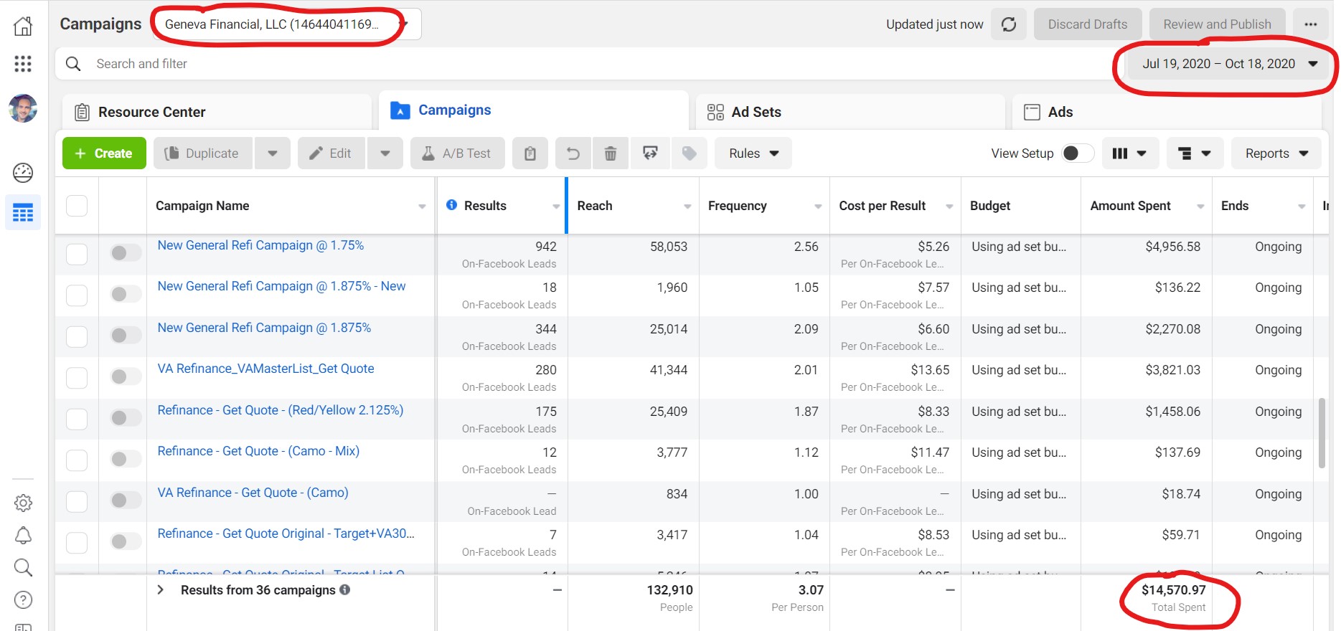
Task: Open the columns layout dropdown icon
Action: click(x=1130, y=153)
